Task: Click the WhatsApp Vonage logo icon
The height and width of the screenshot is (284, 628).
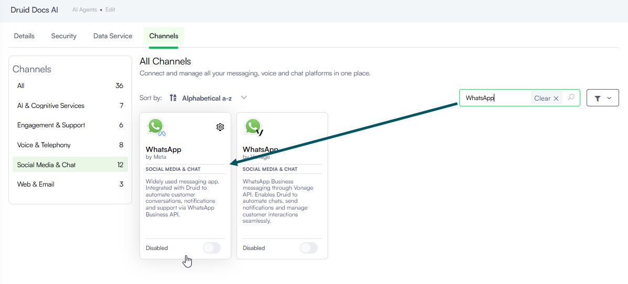Action: click(x=254, y=127)
